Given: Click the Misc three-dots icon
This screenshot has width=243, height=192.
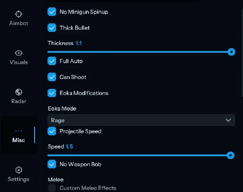Looking at the screenshot, I should (x=18, y=131).
